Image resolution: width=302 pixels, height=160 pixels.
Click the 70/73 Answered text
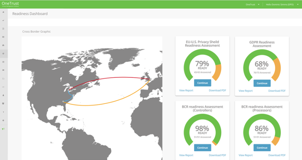262,73
